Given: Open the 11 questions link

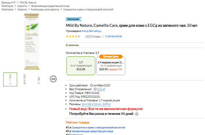Looking at the screenshot, I should [113, 37].
